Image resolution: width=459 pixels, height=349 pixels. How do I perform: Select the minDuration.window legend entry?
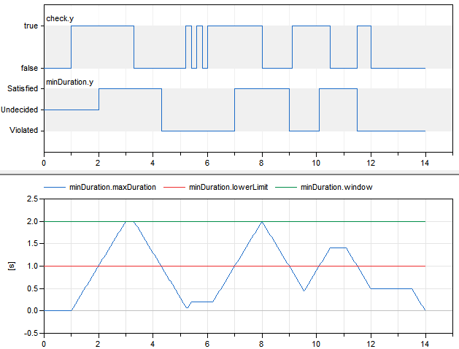point(336,187)
